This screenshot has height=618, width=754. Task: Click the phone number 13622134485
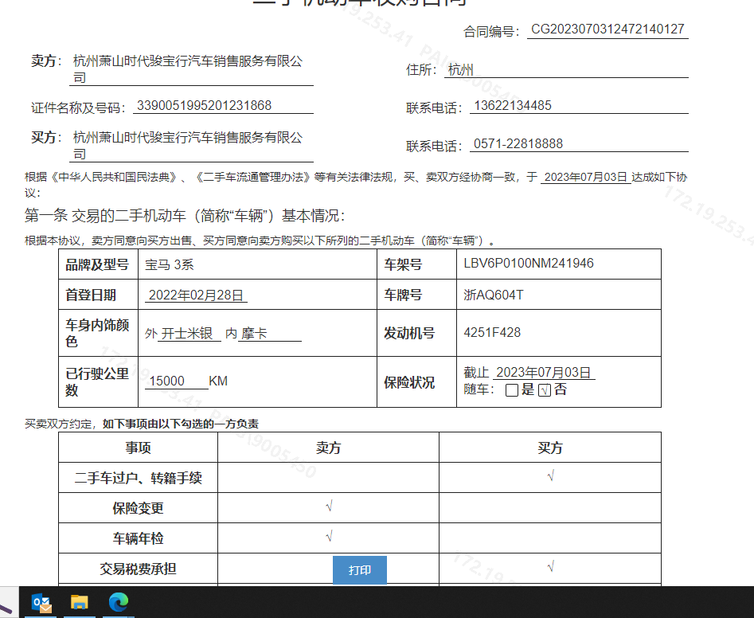tap(513, 106)
